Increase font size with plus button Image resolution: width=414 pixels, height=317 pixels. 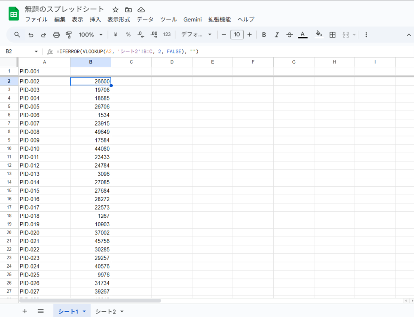click(249, 35)
